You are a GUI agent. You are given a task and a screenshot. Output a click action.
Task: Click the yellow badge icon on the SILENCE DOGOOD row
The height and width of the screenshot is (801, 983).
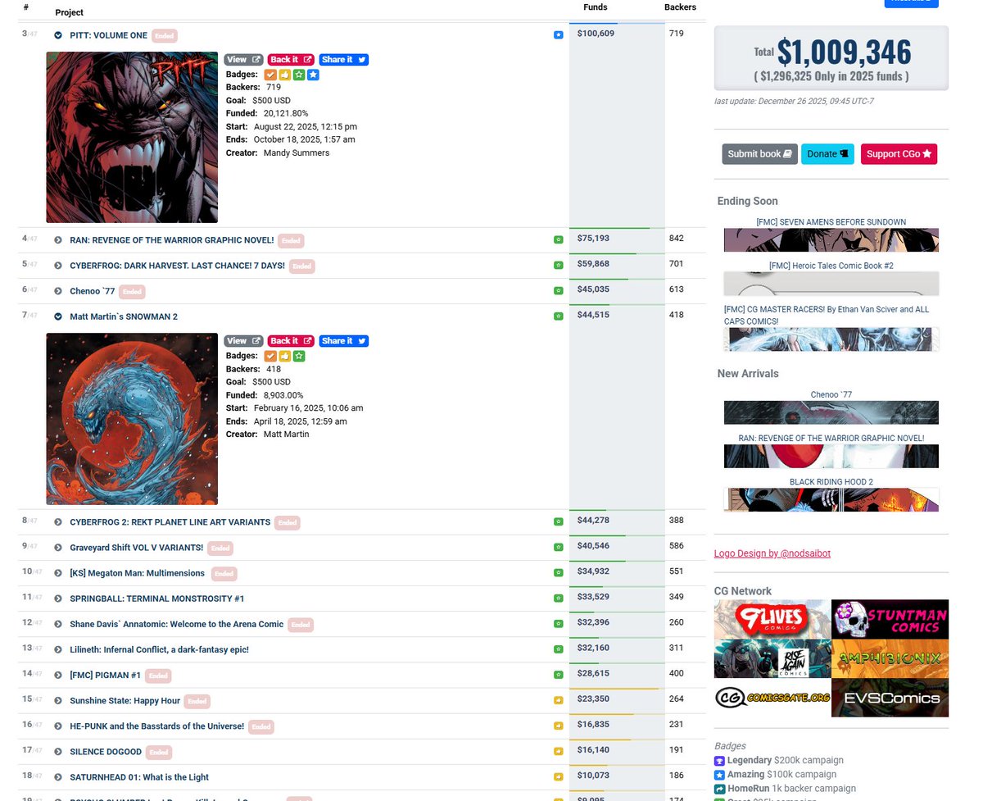(559, 751)
